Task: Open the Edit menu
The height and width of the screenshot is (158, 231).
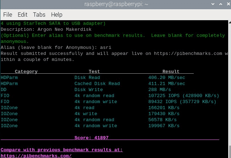Action: (22, 15)
